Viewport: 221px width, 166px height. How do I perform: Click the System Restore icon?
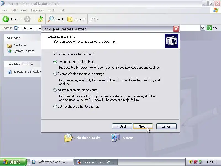pos(9,51)
